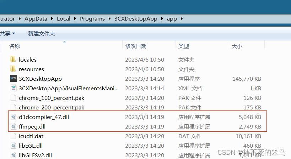
Task: Click the modified date of ffmpeg.dll
Action: (x=145, y=127)
